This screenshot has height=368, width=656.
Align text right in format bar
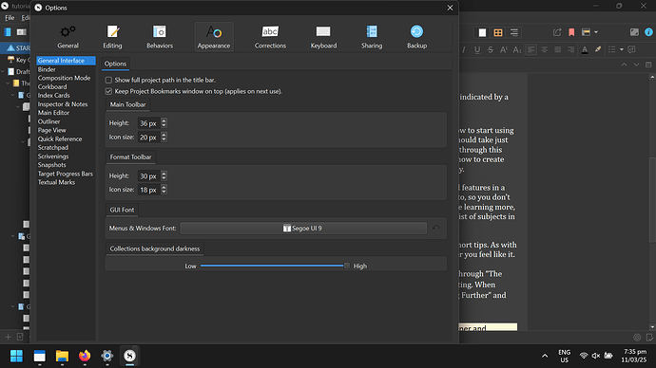571,49
